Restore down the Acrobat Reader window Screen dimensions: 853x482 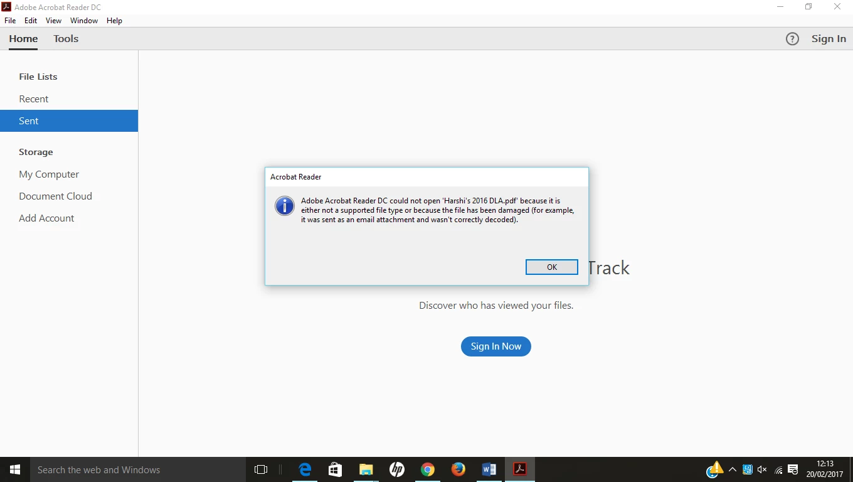click(808, 7)
